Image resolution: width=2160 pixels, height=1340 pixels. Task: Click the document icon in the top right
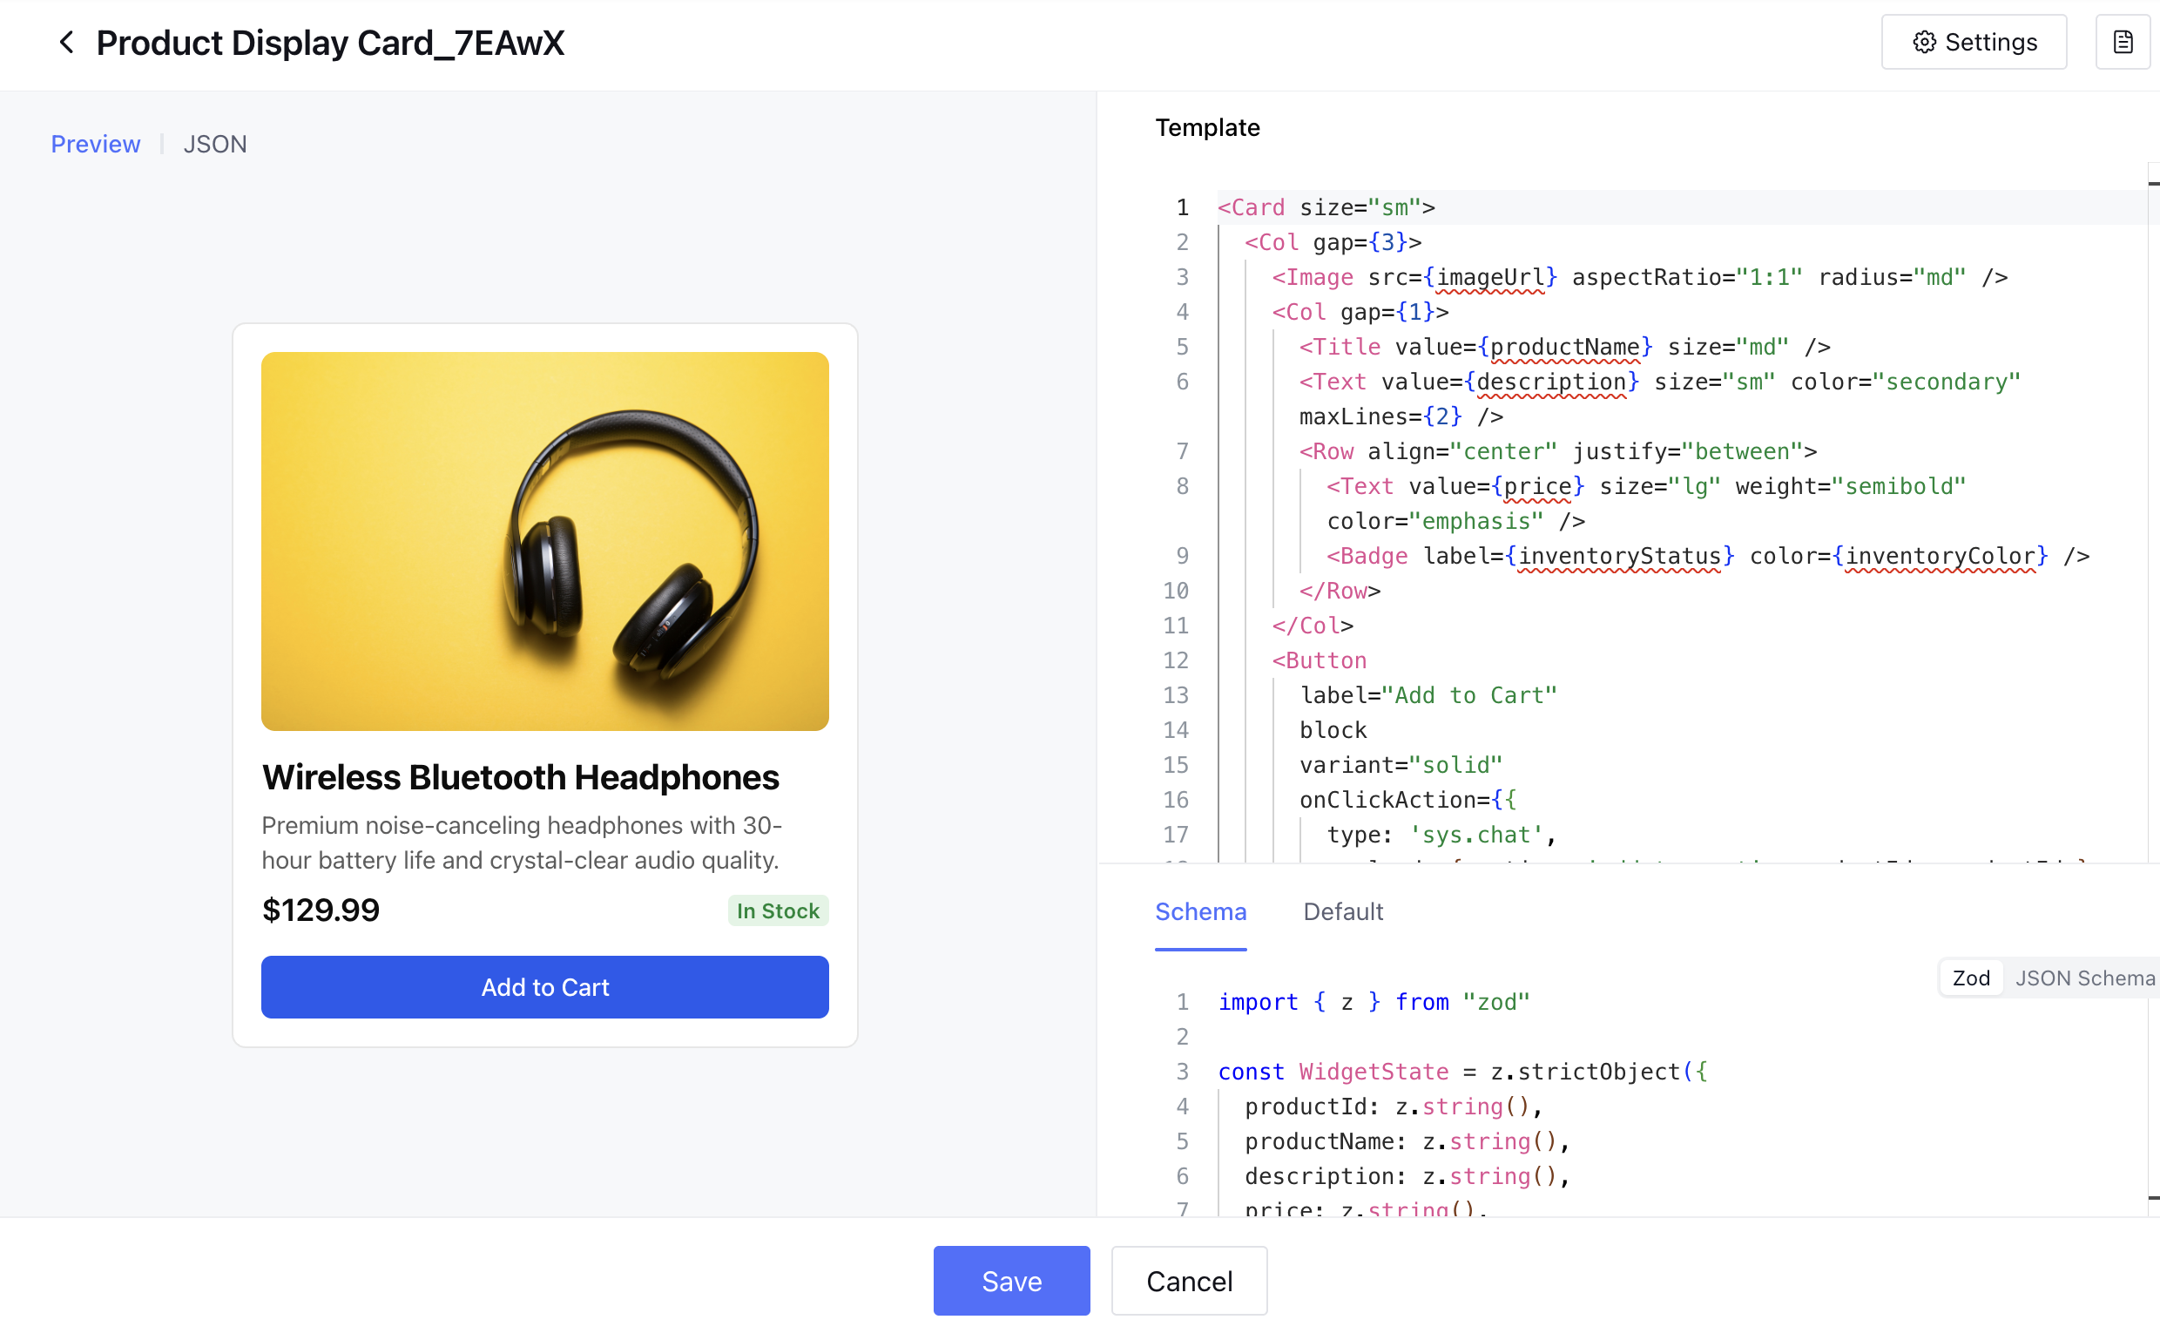click(2122, 43)
